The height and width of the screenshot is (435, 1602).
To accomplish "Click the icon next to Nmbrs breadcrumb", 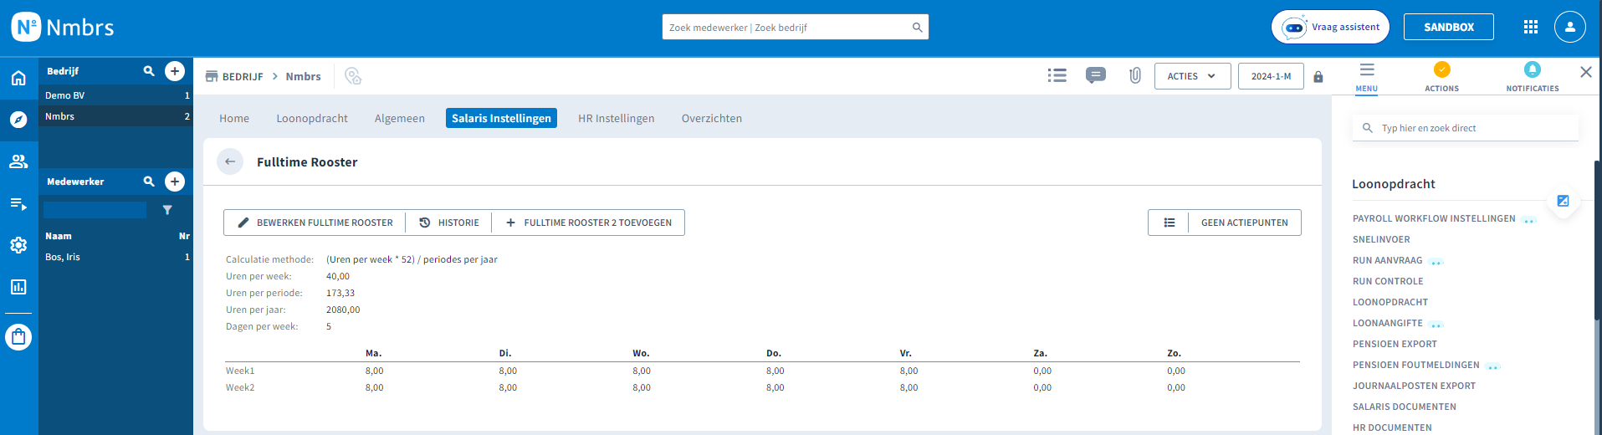I will point(353,76).
